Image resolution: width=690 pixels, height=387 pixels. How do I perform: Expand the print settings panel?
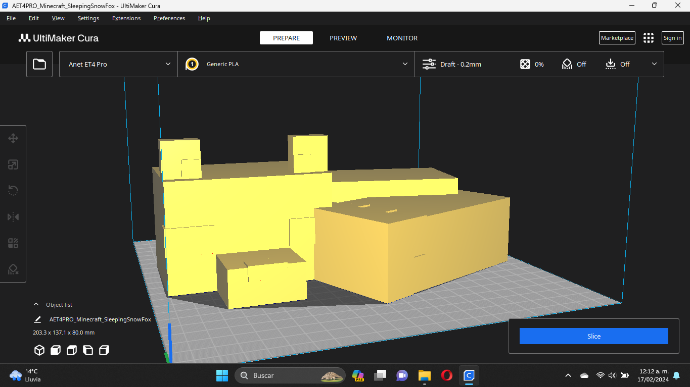(x=654, y=64)
